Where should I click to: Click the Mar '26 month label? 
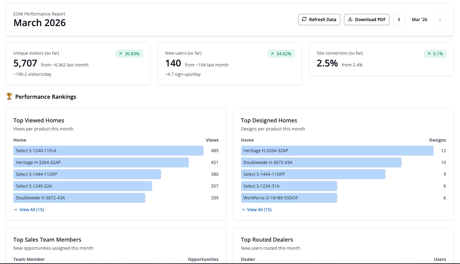pos(419,20)
